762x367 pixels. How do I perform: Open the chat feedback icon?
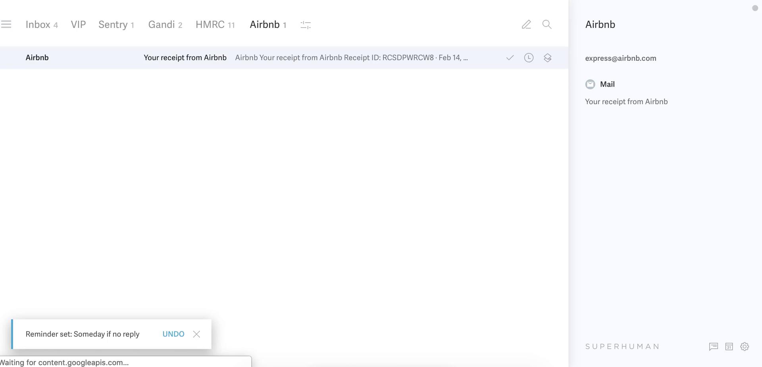[x=714, y=347]
